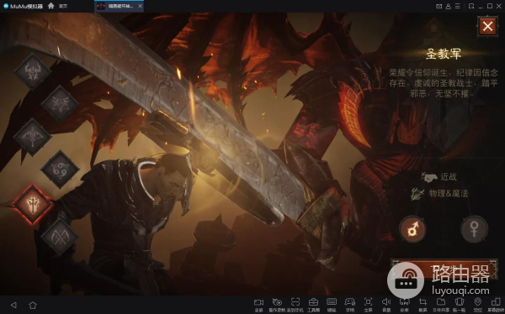Close the game tab in title bar
The width and height of the screenshot is (505, 314).
[140, 6]
